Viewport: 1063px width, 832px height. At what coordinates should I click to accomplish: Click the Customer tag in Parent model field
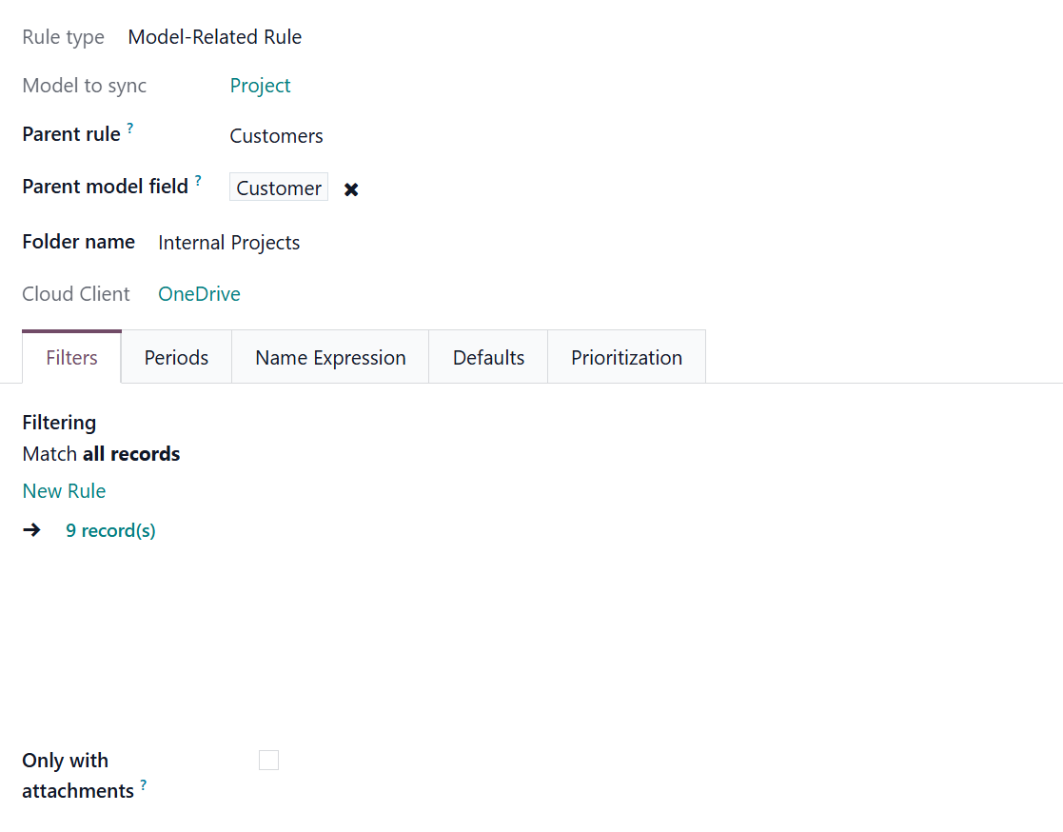pos(279,188)
